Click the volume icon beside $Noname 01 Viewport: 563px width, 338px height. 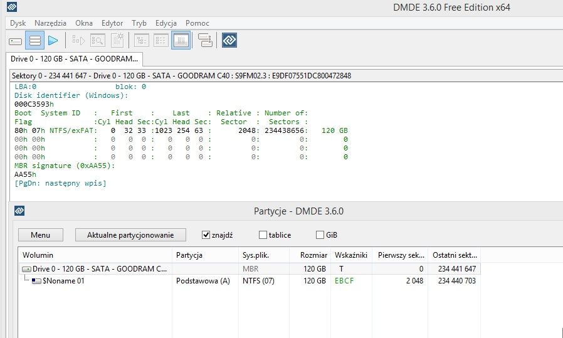pyautogui.click(x=36, y=281)
